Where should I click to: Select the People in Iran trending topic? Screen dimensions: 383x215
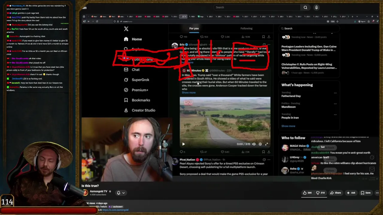click(x=290, y=118)
